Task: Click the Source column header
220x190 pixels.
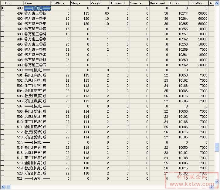Action: click(x=140, y=3)
